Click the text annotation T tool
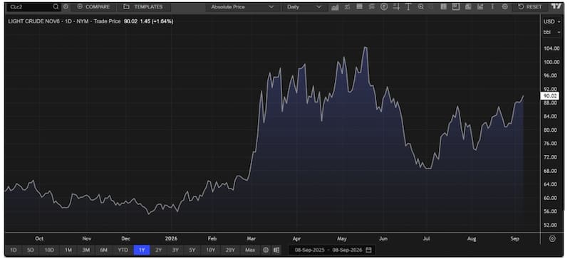Screen dimensions: 570x259 coord(408,7)
